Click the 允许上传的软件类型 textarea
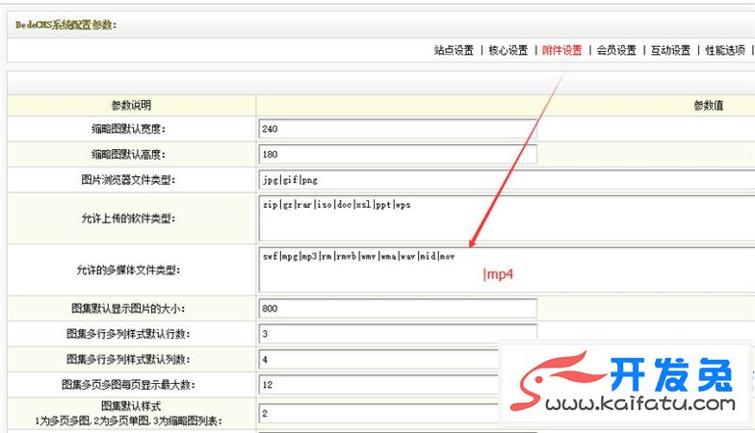Viewport: 755px width, 433px height. (x=507, y=217)
